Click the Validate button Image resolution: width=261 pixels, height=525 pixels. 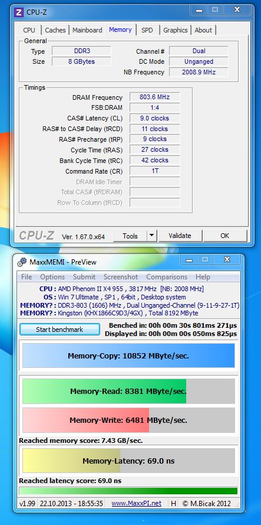coord(180,236)
